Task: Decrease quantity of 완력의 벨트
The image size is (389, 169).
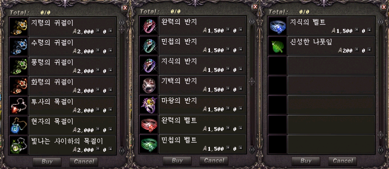Action: tap(228, 128)
